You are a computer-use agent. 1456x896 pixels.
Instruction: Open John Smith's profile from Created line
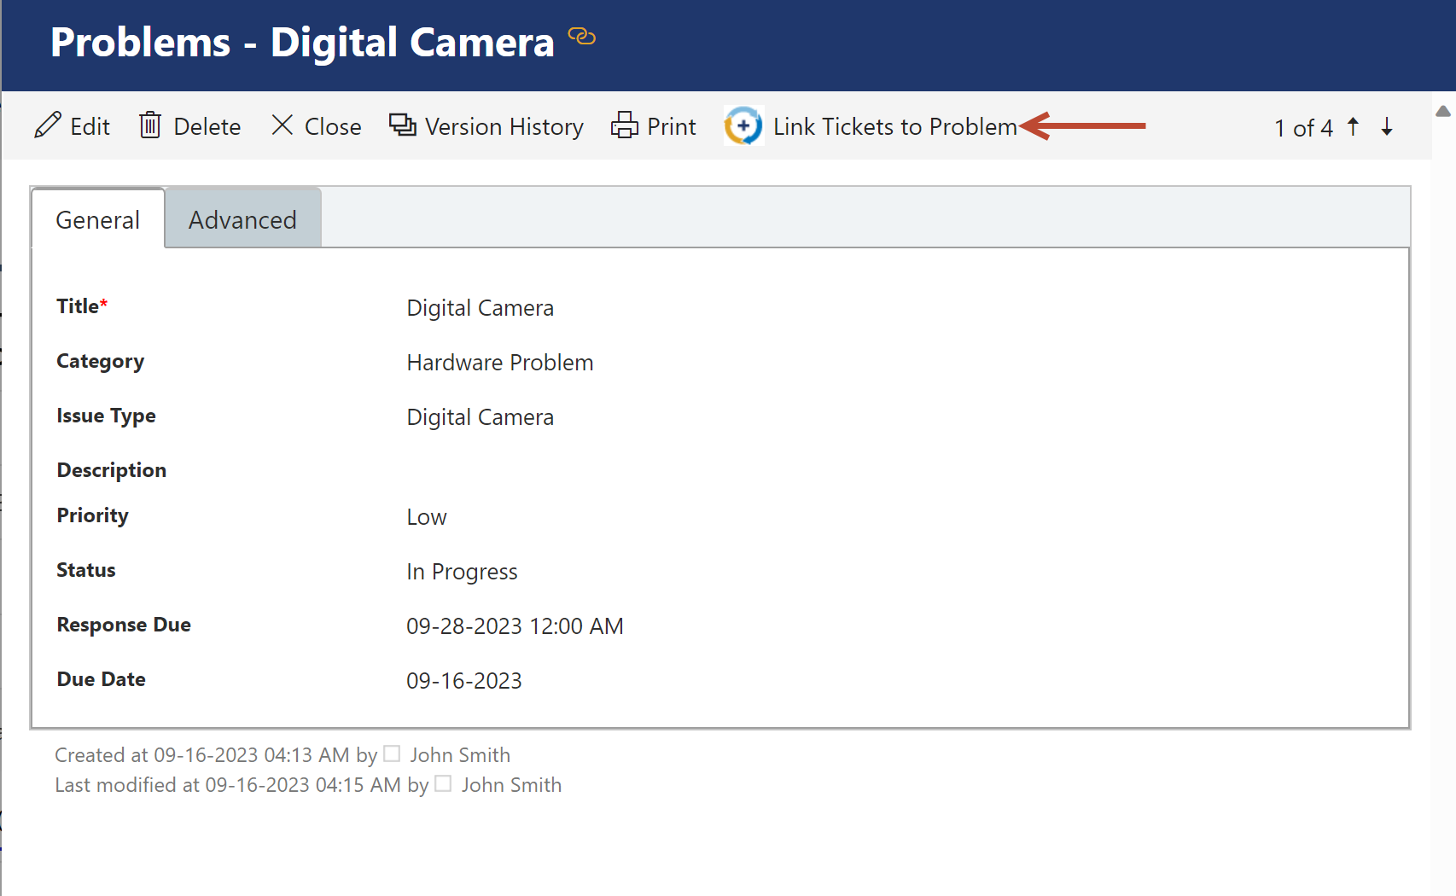(460, 755)
